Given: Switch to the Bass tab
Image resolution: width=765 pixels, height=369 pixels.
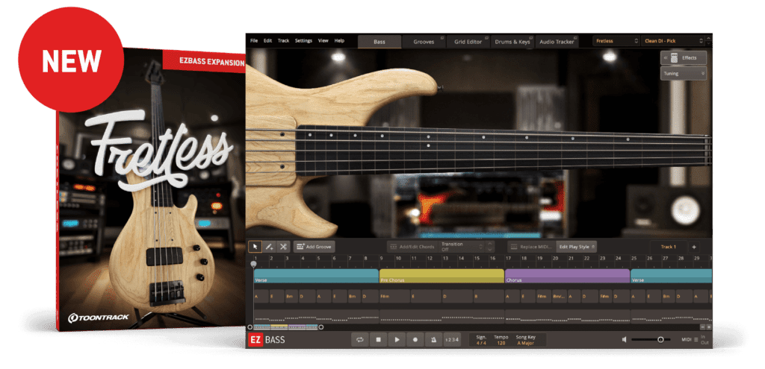Looking at the screenshot, I should (x=380, y=42).
